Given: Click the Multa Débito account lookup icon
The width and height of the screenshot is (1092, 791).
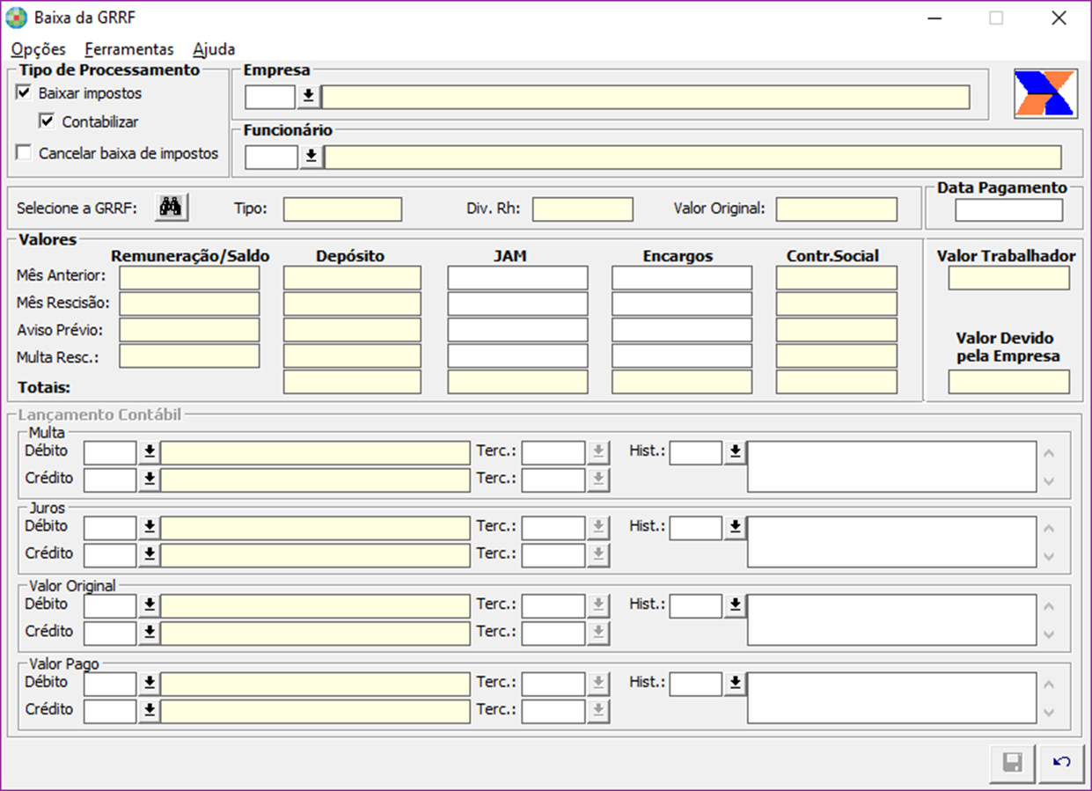Looking at the screenshot, I should click(150, 452).
